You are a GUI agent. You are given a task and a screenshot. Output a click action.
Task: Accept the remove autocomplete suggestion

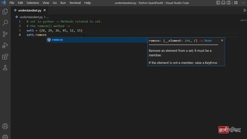coord(97,40)
